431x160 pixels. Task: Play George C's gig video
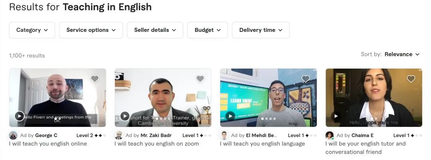20,116
